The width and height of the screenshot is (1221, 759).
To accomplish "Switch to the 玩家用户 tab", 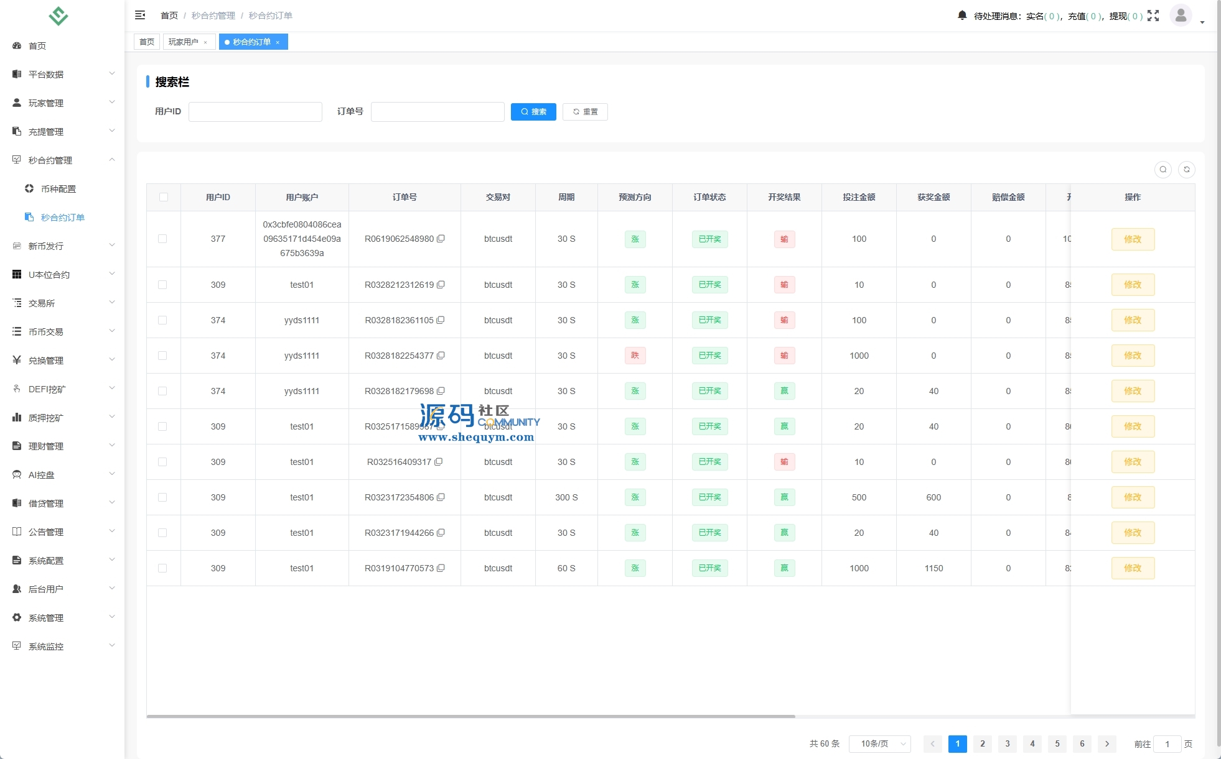I will [183, 42].
